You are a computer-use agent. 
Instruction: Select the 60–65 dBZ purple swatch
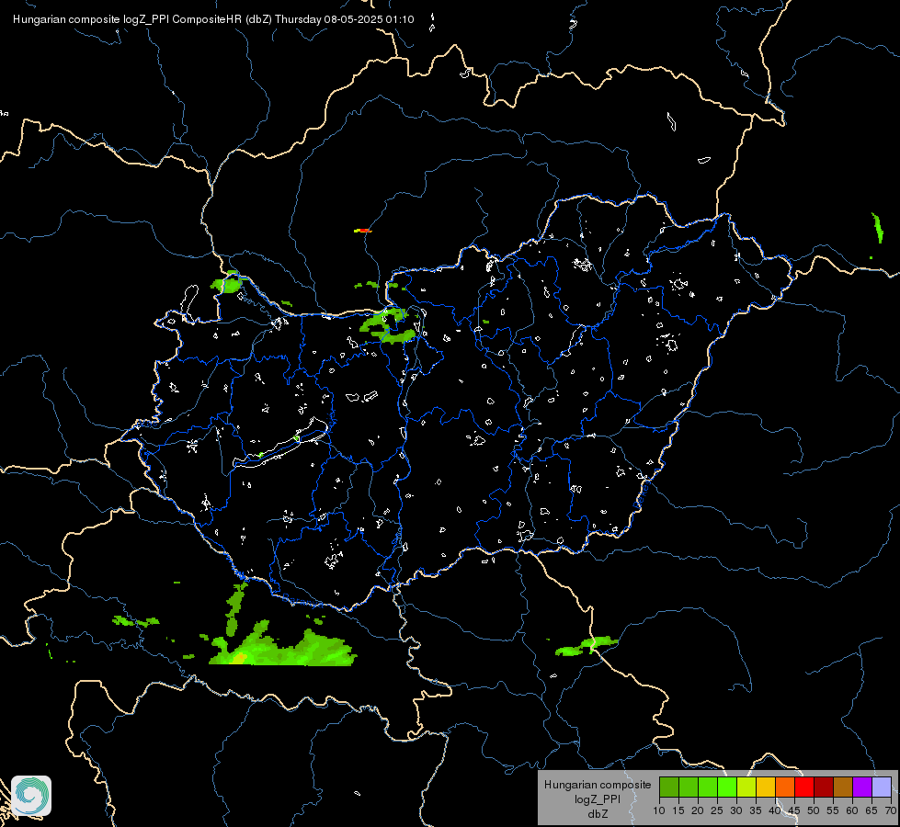coord(862,787)
